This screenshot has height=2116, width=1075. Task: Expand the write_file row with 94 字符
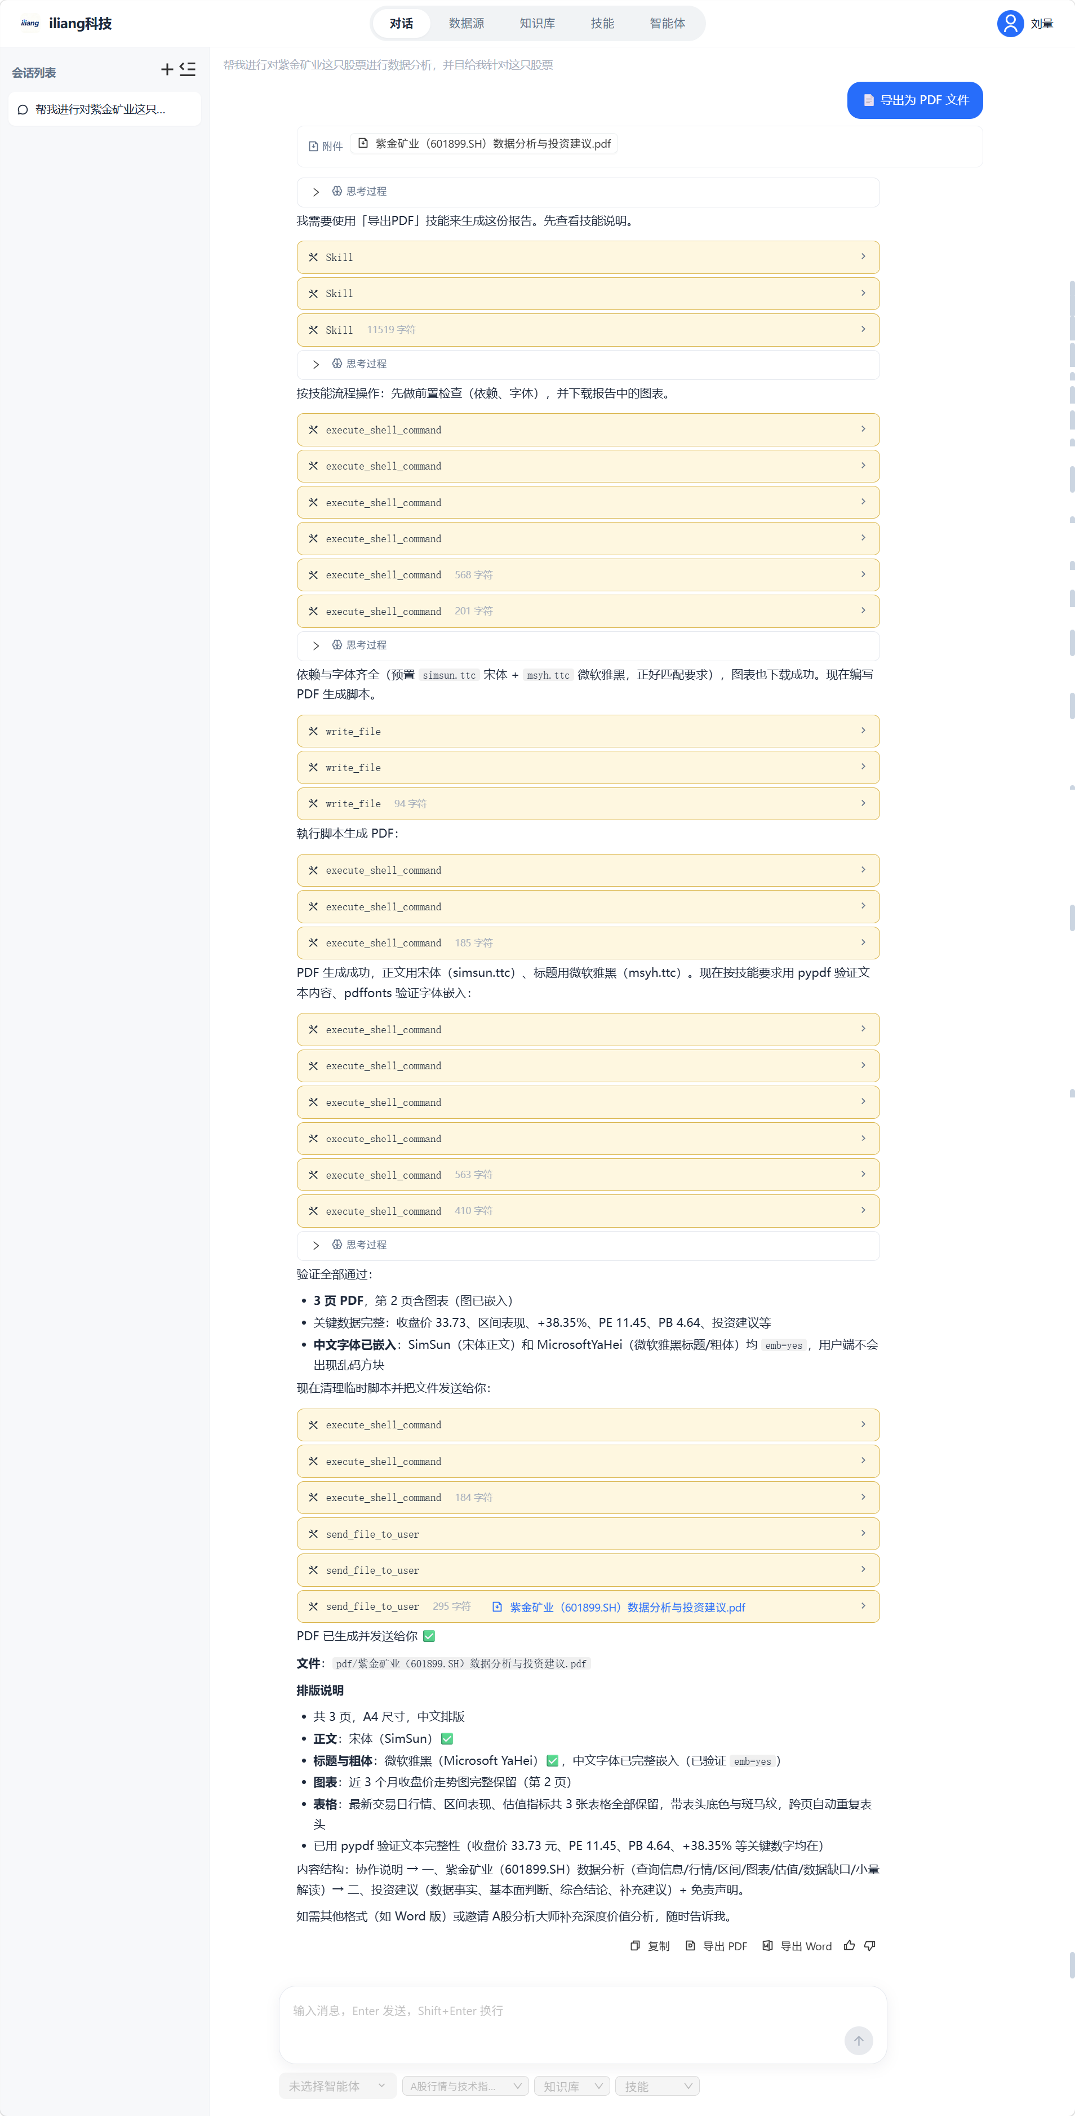(x=588, y=803)
